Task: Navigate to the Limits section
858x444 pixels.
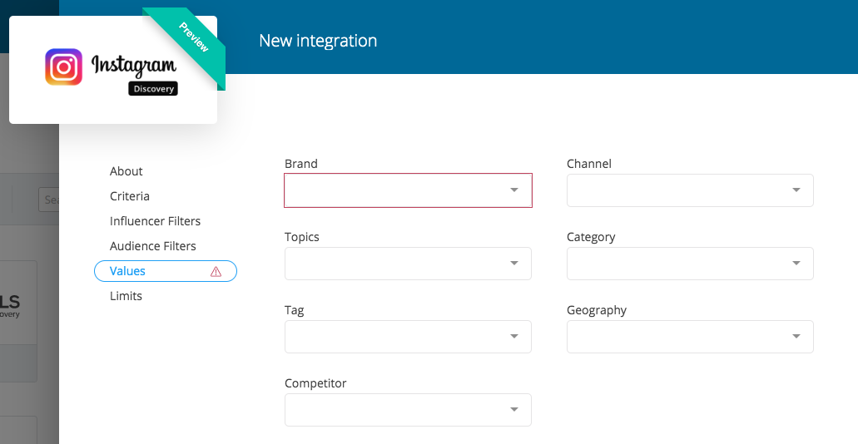Action: tap(126, 296)
